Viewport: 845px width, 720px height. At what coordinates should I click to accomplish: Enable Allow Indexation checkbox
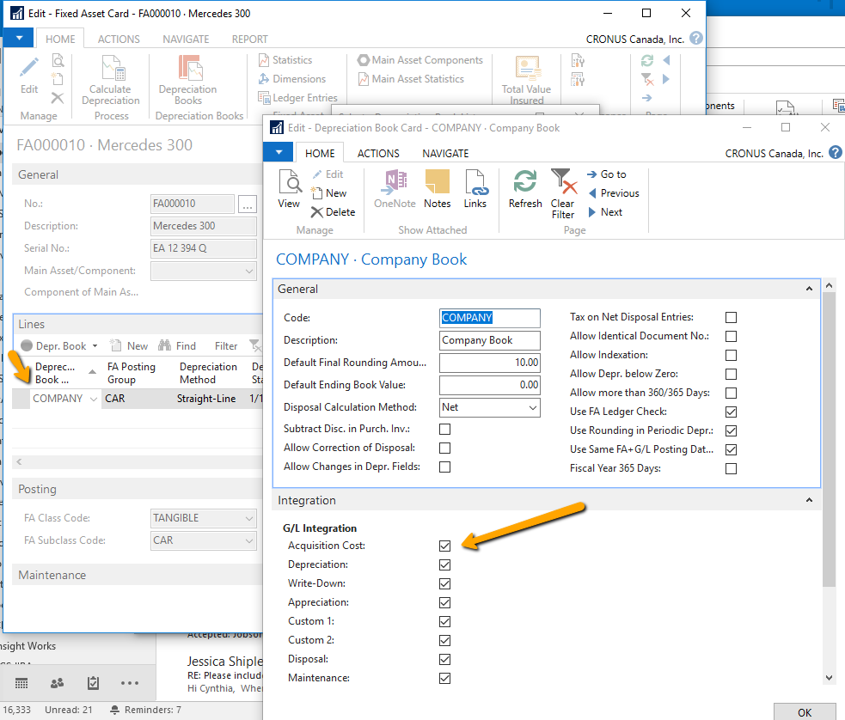(731, 356)
